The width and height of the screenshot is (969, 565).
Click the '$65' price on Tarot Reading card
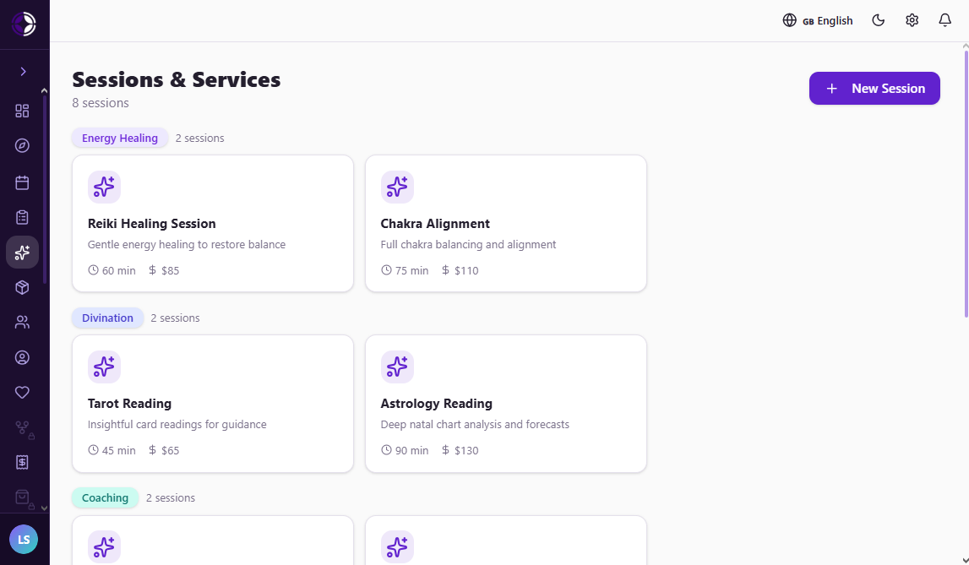point(164,450)
